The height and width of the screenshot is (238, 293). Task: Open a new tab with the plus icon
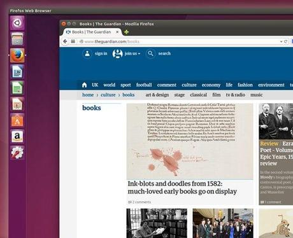point(126,32)
